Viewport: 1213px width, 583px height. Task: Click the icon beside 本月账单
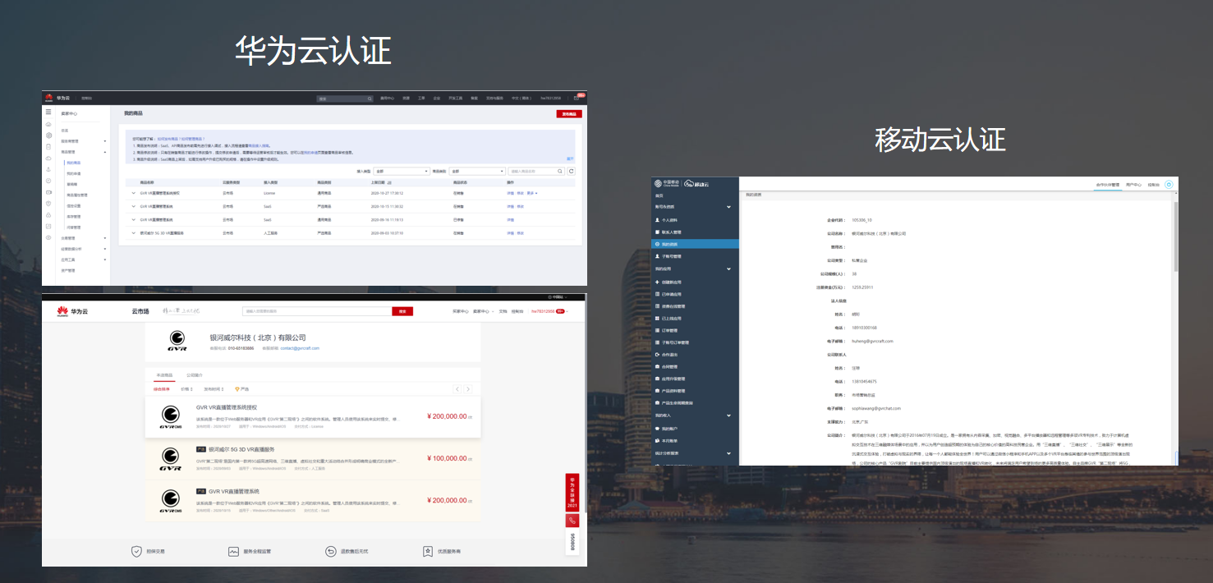click(657, 441)
